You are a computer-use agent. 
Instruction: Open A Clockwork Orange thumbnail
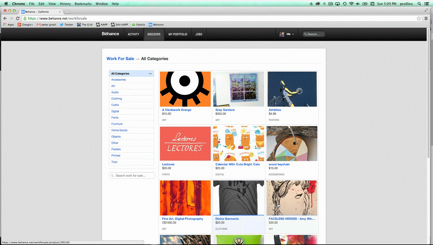[x=185, y=89]
